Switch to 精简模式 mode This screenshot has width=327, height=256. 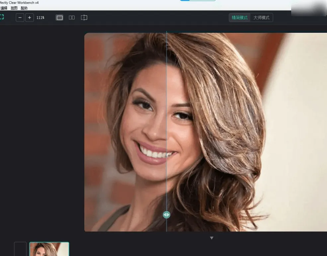click(240, 18)
